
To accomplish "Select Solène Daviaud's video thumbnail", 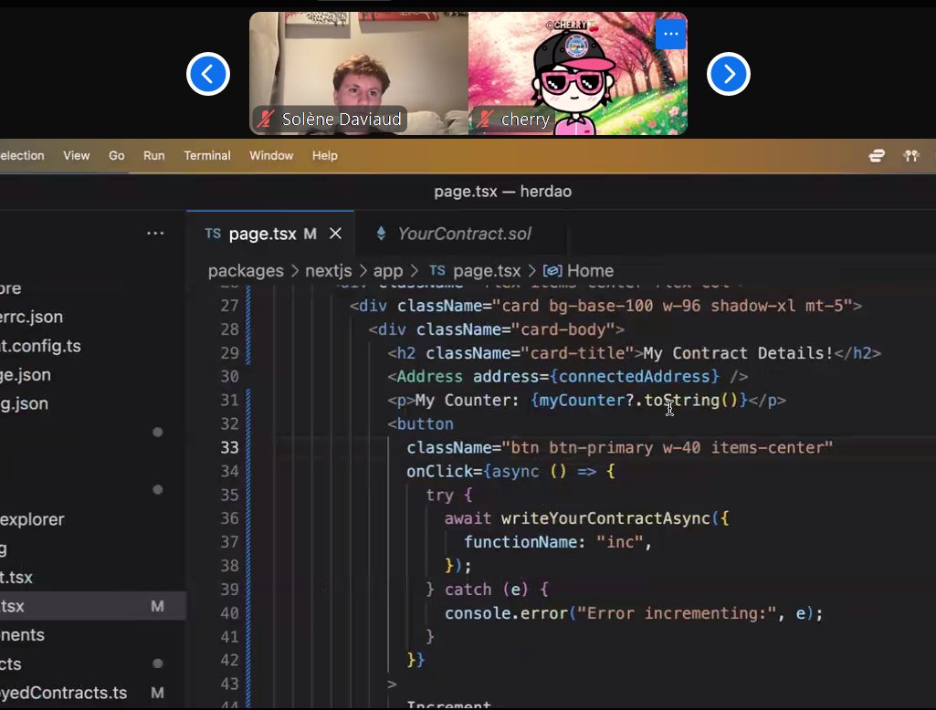I will [x=359, y=73].
